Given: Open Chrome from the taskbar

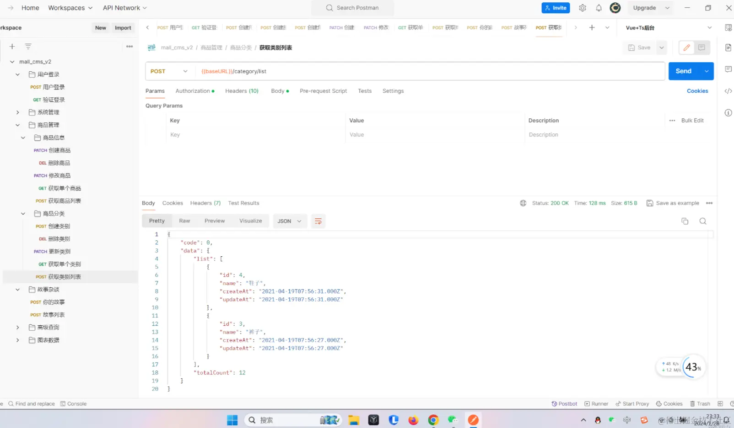Looking at the screenshot, I should [433, 420].
